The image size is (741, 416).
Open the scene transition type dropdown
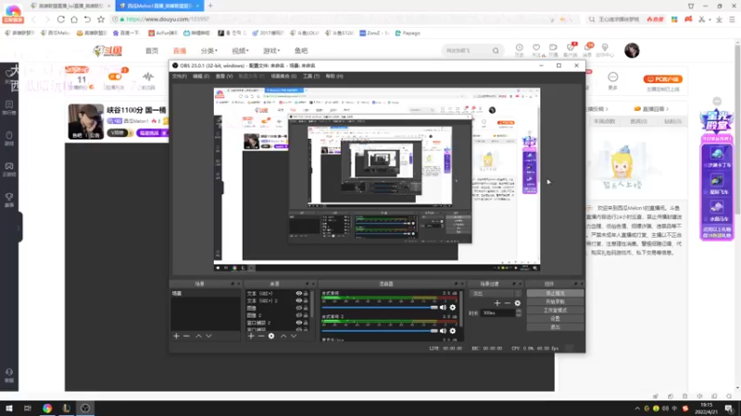pos(496,293)
